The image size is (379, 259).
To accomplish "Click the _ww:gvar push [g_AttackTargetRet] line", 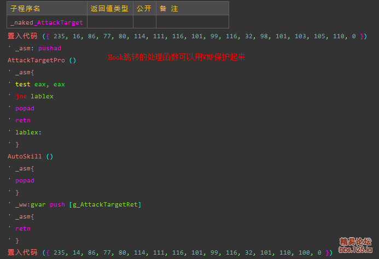I will tap(78, 204).
